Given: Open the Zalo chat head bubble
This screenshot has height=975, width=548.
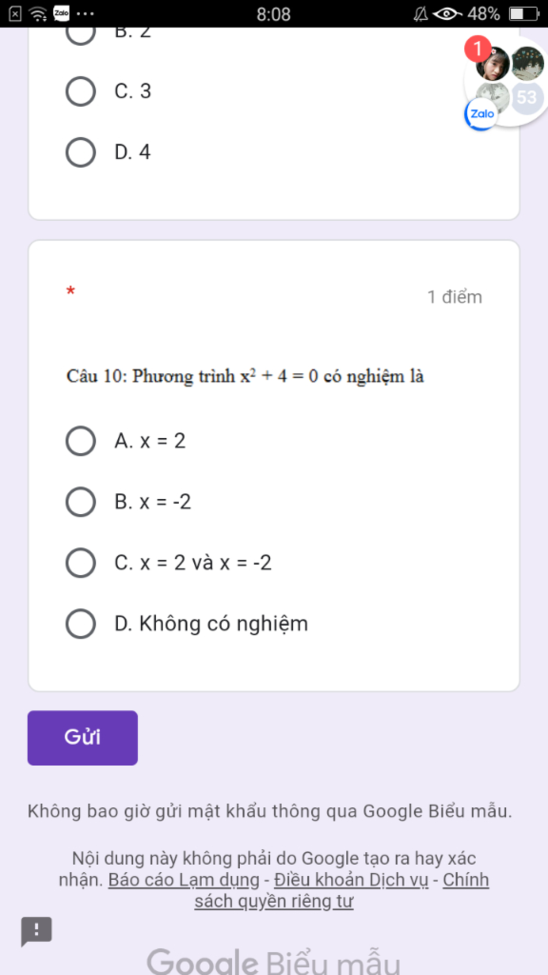Looking at the screenshot, I should pos(481,114).
